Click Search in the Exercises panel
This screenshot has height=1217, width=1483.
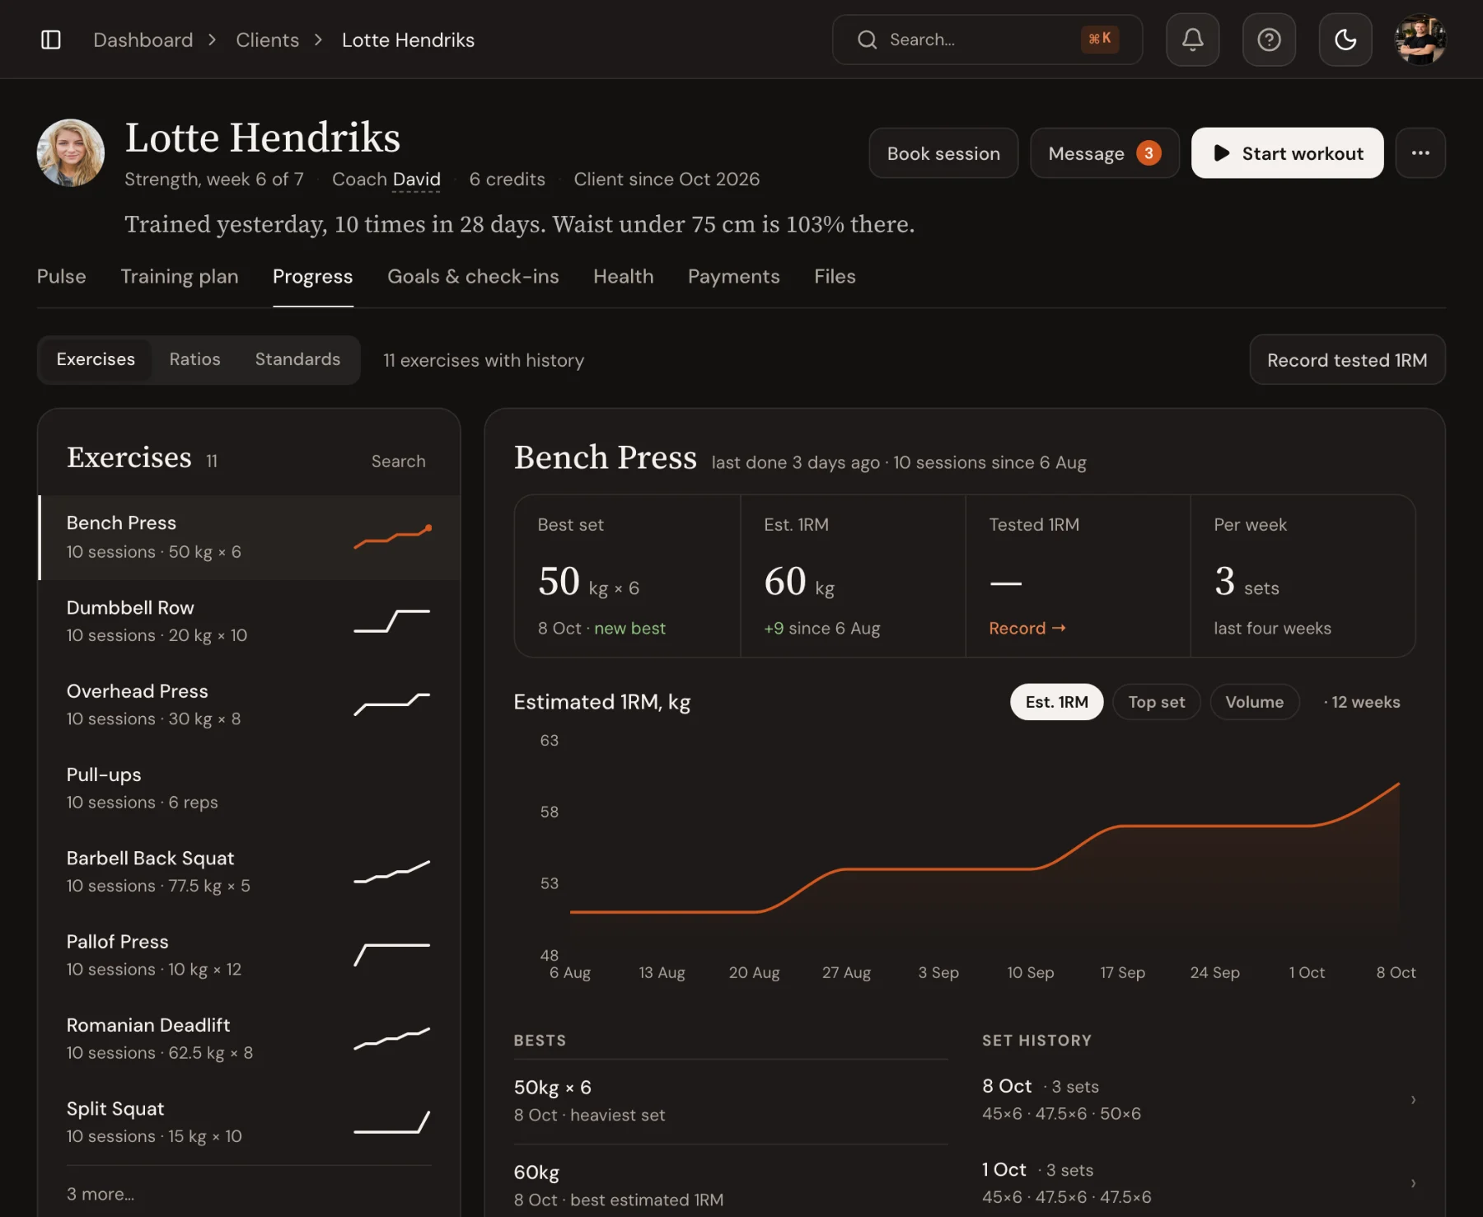pos(398,461)
